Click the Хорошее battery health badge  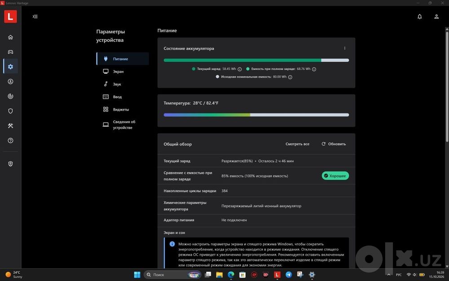[335, 176]
